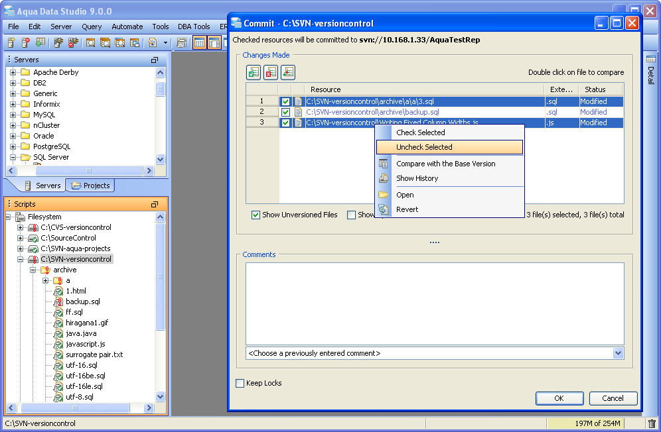
Task: Click the Register Server toolbar icon
Action: click(x=11, y=42)
